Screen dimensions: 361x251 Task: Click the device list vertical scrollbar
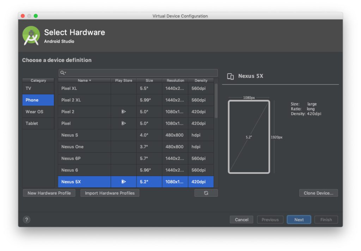216,101
